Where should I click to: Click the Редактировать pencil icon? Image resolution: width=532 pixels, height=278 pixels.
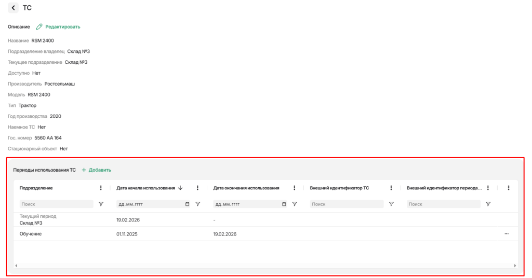pos(39,26)
